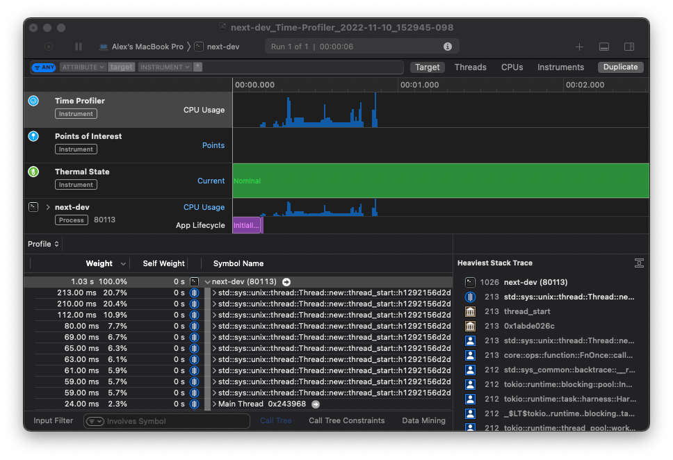Viewport: 673px width, 460px height.
Task: Click the run info icon
Action: [x=448, y=47]
